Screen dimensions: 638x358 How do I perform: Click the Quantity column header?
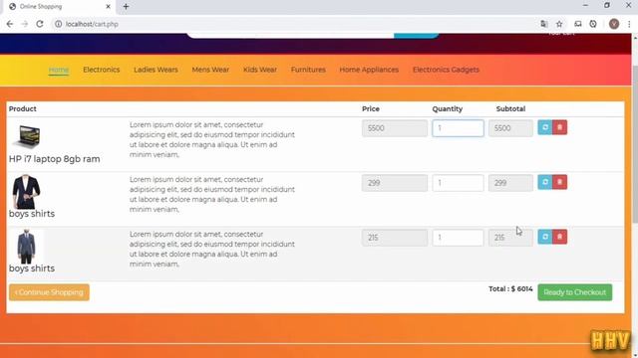pyautogui.click(x=448, y=108)
